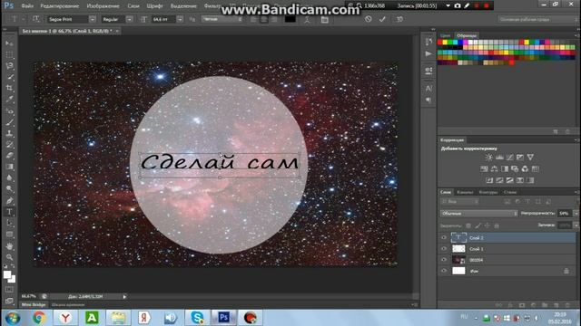The height and width of the screenshot is (326, 581).
Task: Open the Segoe Print font family dropdown
Action: coord(93,19)
